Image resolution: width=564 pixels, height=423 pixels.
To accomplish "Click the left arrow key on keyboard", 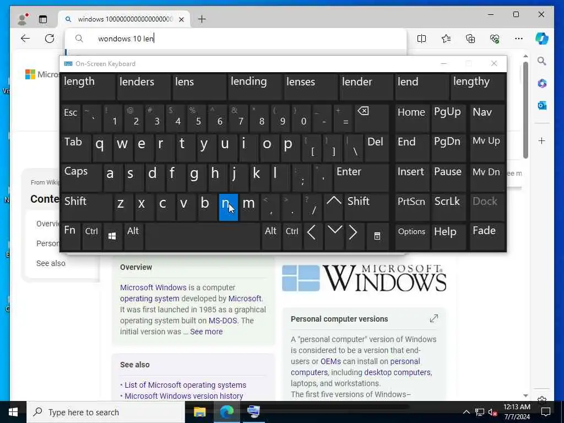I will tap(312, 236).
